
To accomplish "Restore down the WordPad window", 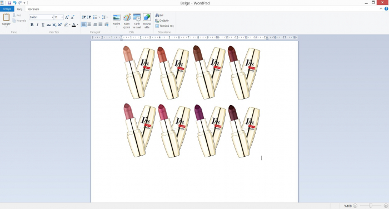I will pos(373,3).
